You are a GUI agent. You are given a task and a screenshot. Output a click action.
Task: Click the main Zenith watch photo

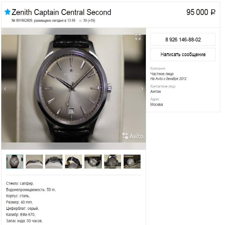73,89
